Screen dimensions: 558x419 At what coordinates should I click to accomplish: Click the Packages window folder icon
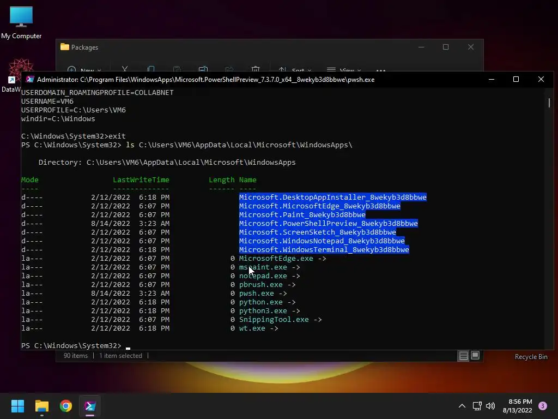click(x=64, y=47)
